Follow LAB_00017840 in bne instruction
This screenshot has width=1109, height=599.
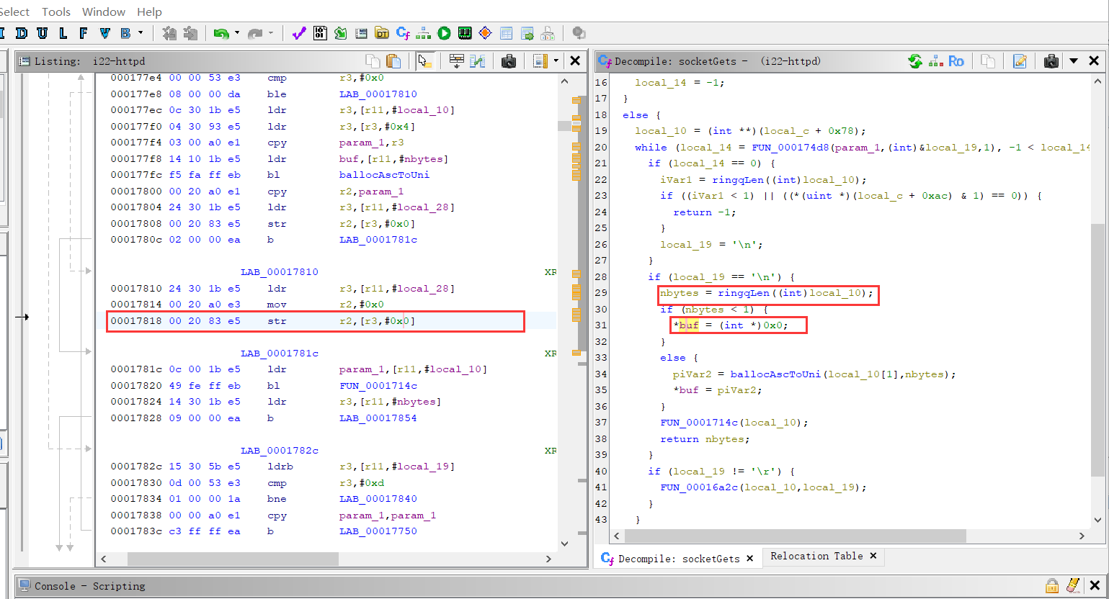[x=378, y=499]
